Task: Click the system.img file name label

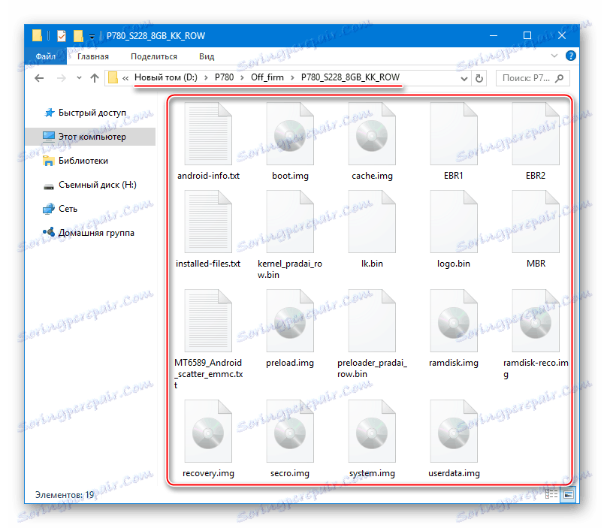Action: 372,473
